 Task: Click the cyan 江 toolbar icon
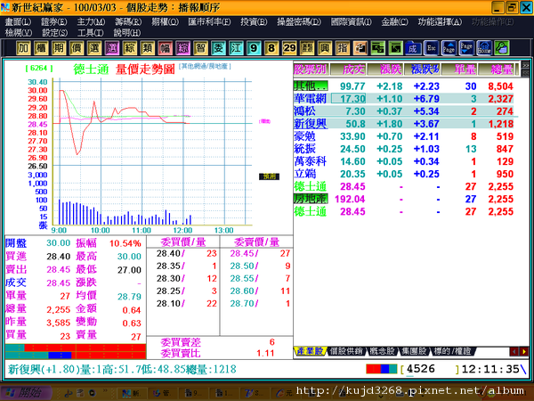click(236, 48)
